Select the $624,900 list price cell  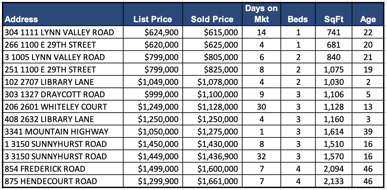pos(162,32)
